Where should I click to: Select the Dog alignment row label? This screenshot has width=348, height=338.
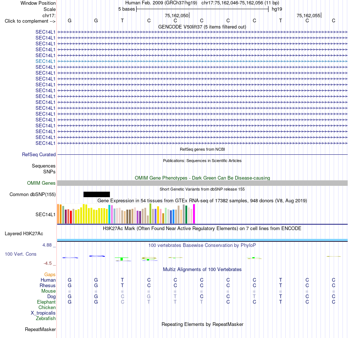51,297
